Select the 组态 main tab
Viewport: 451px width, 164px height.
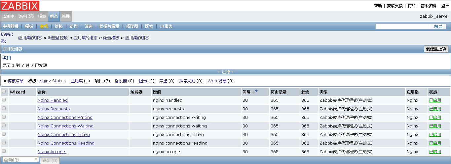tap(54, 16)
